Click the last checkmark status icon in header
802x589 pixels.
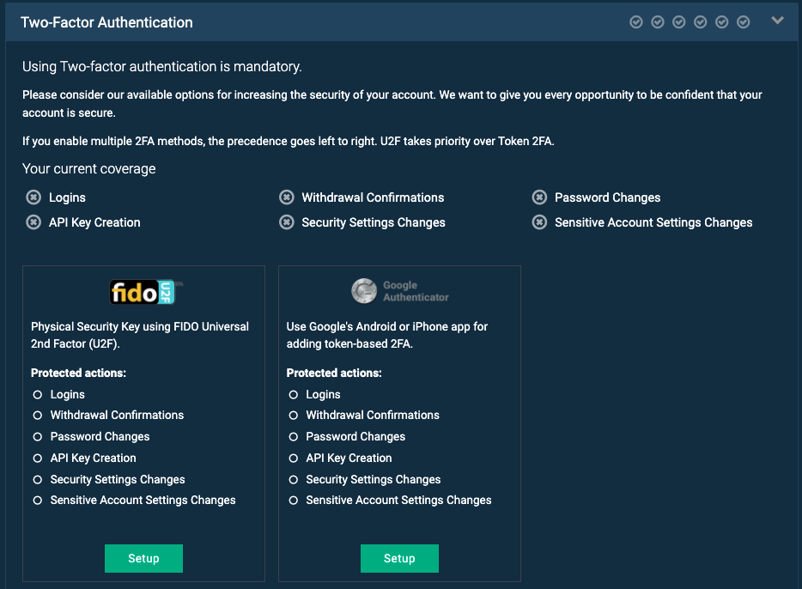[744, 21]
